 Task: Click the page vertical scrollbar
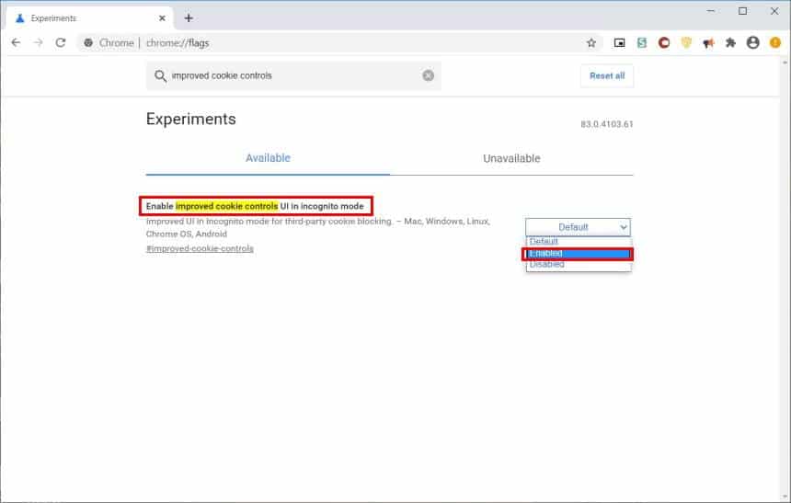[785, 279]
